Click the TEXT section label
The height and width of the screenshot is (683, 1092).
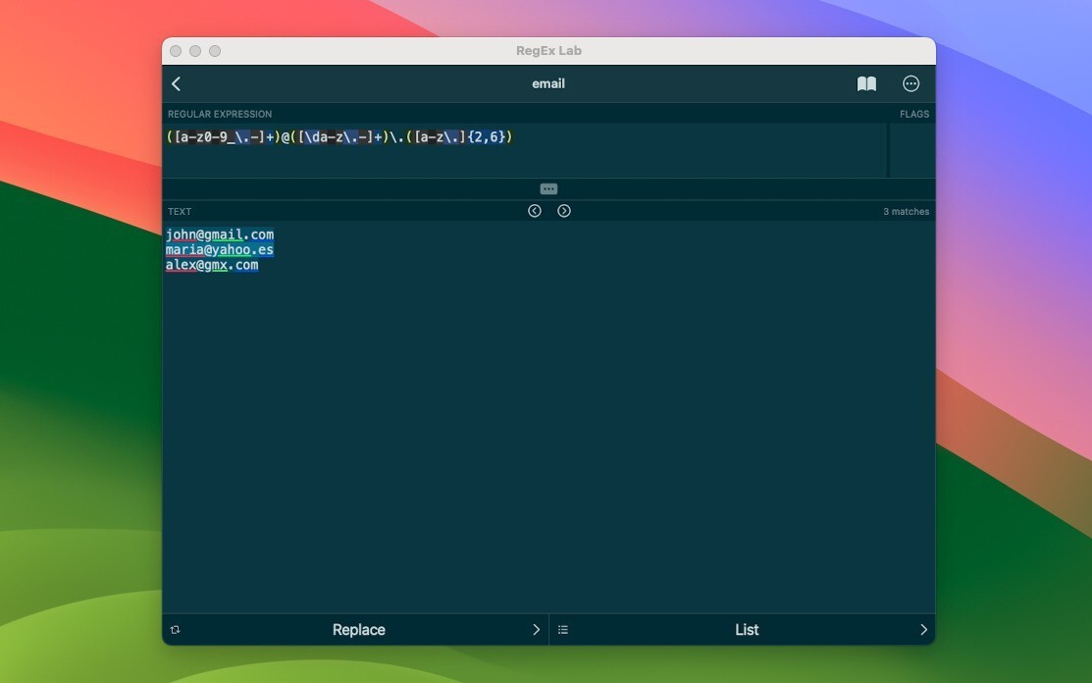click(x=180, y=211)
